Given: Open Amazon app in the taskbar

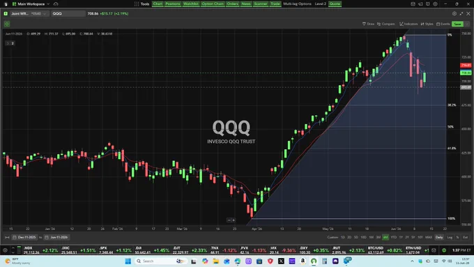Looking at the screenshot, I should (303, 261).
